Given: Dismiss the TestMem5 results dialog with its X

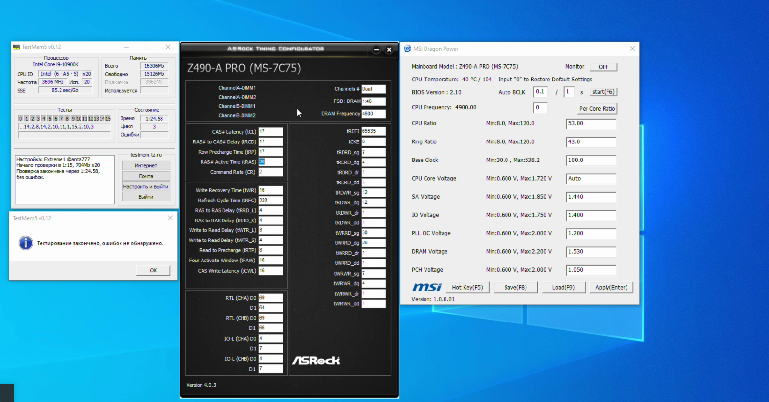Looking at the screenshot, I should 170,218.
